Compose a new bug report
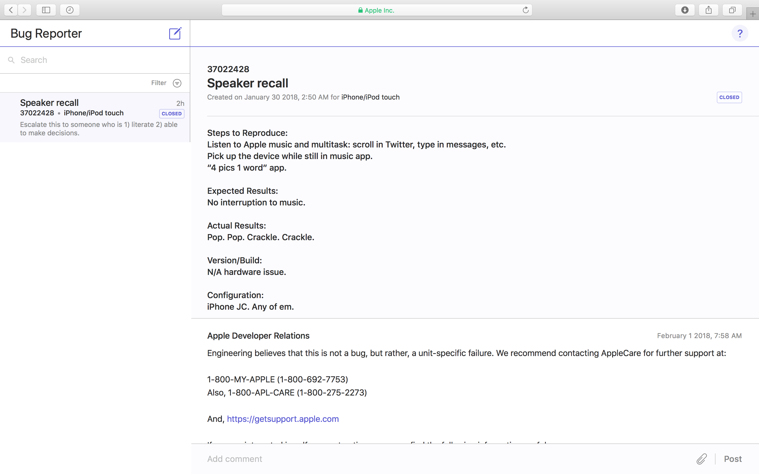759x474 pixels. point(175,33)
